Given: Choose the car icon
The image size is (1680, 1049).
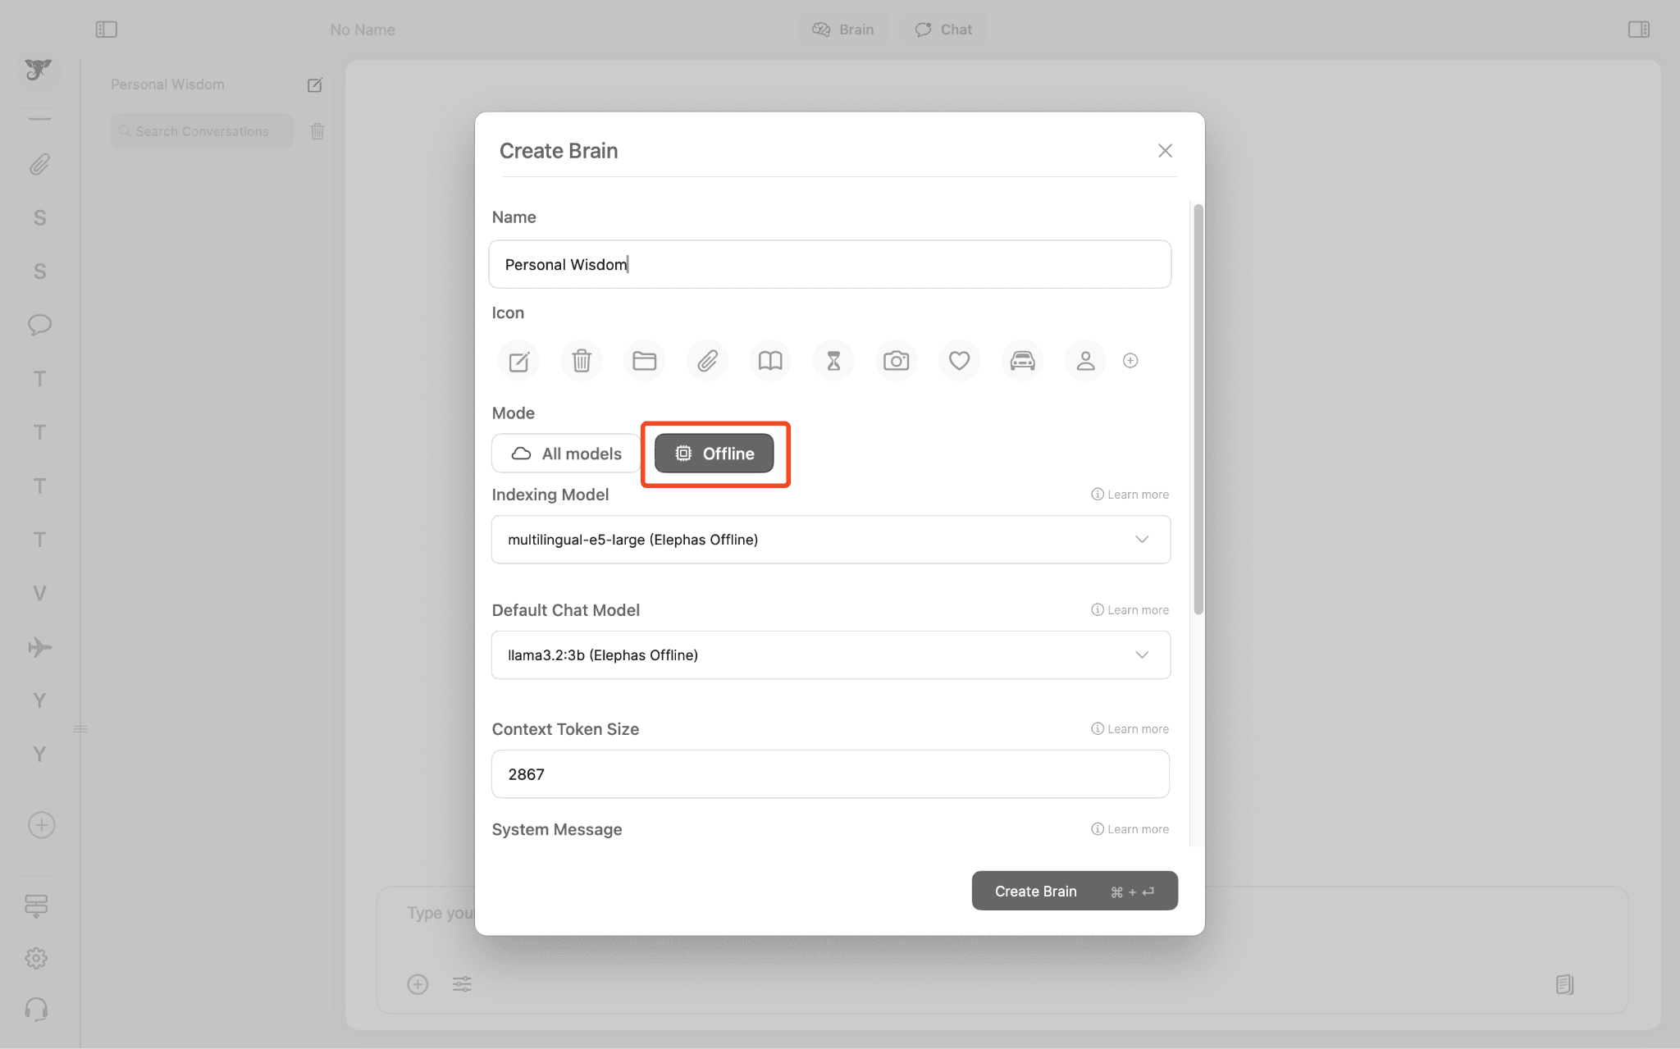Looking at the screenshot, I should [1022, 361].
